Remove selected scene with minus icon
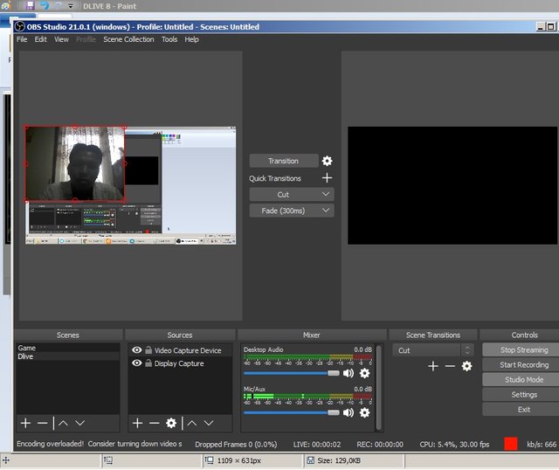This screenshot has width=559, height=470. (43, 424)
